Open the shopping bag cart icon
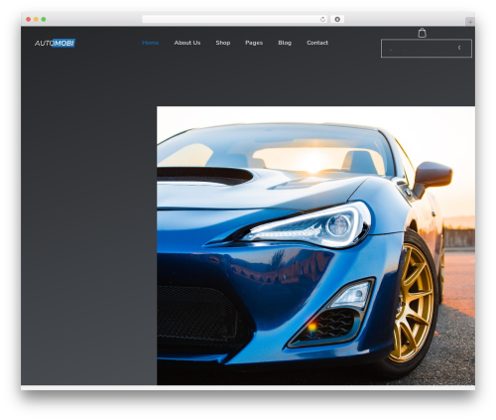The image size is (496, 420). point(422,33)
